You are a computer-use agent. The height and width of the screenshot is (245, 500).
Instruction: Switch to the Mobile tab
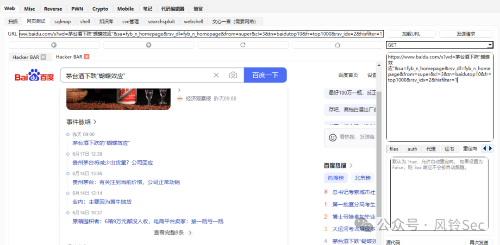pos(125,9)
